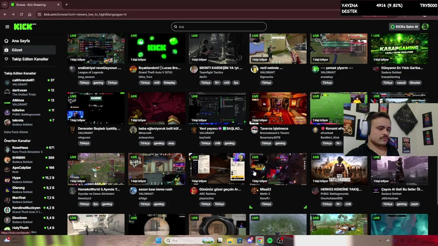Select Shooter tag under KasapGaming stream

click(415, 83)
